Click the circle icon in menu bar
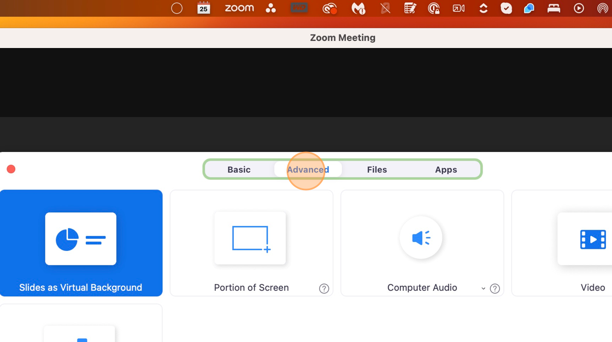 [177, 8]
